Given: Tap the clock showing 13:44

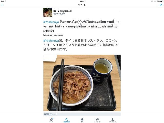Looking at the screenshot, I should tap(82, 1).
